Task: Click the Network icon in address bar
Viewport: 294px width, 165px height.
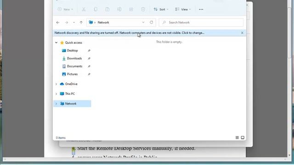Action: point(91,22)
